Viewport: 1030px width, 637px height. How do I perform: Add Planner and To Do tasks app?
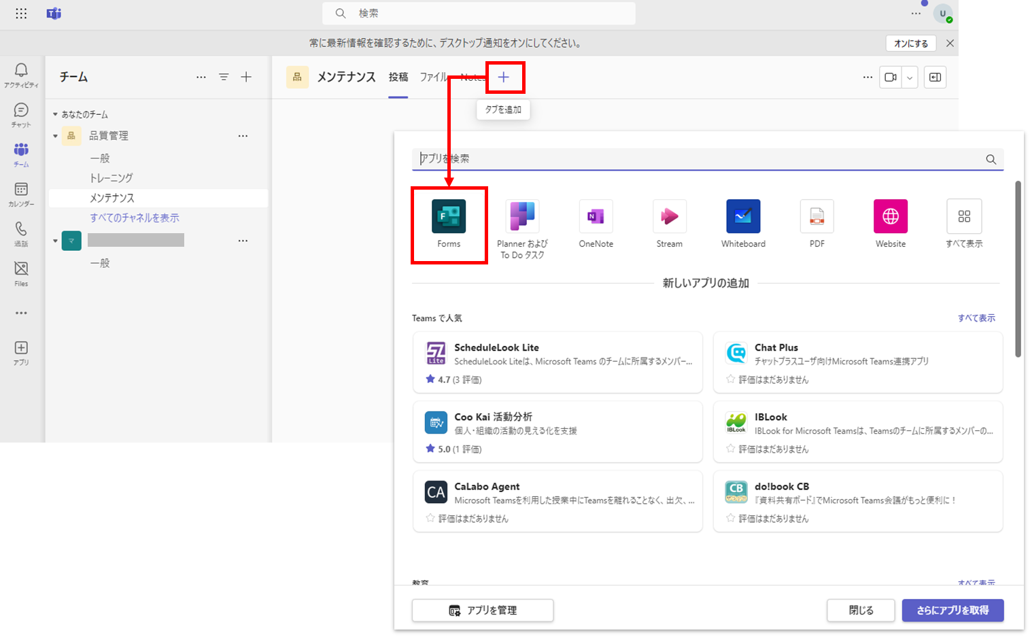[522, 229]
